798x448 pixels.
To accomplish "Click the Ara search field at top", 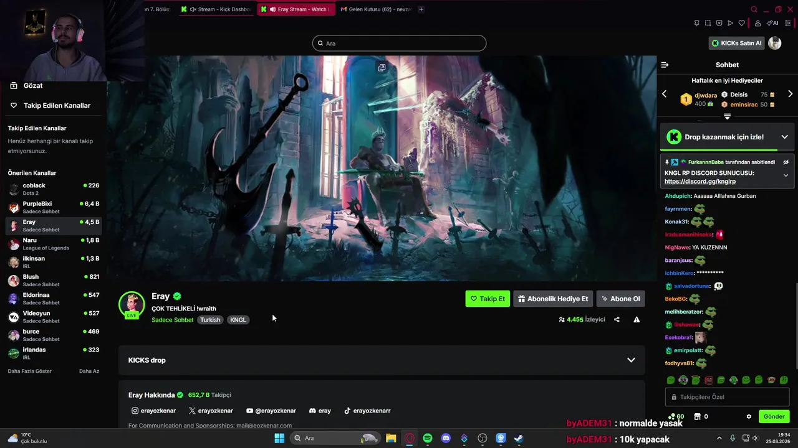I will click(x=399, y=43).
